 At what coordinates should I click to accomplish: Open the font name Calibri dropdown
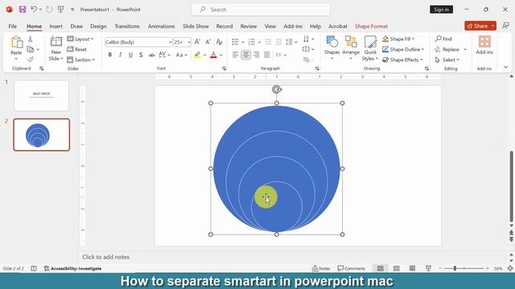pyautogui.click(x=170, y=43)
